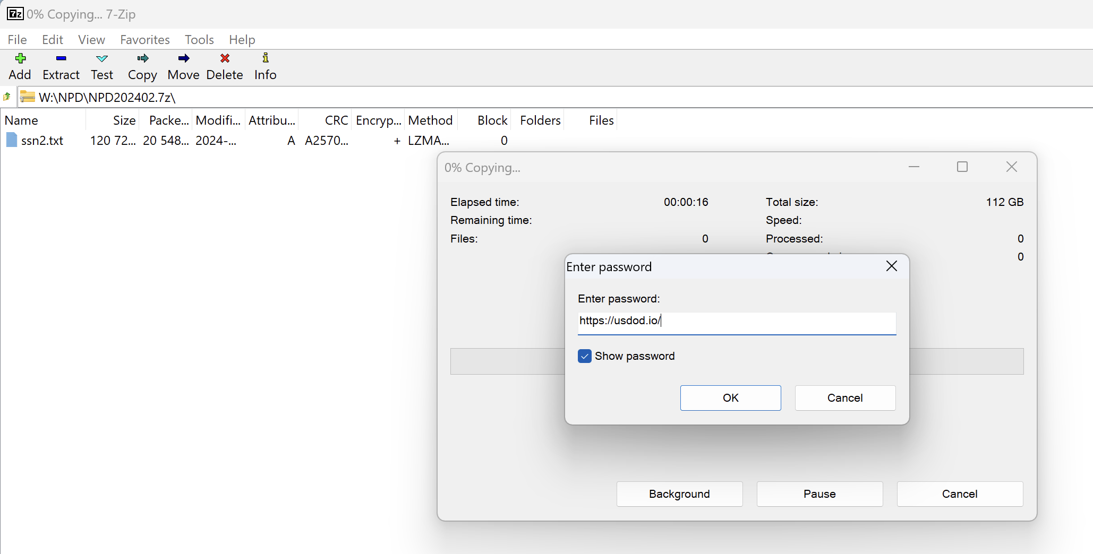
Task: Click the copy progress bar
Action: pyautogui.click(x=737, y=361)
